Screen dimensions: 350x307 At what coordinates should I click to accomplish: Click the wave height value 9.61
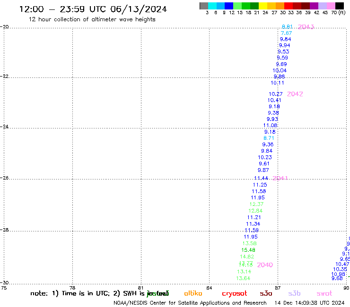(264, 163)
